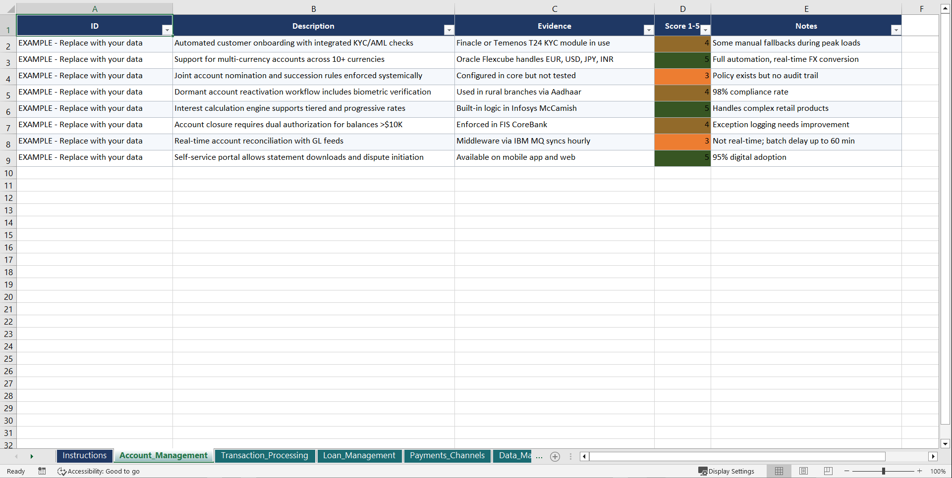This screenshot has height=478, width=952.
Task: Select column D by clicking its header
Action: 683,8
